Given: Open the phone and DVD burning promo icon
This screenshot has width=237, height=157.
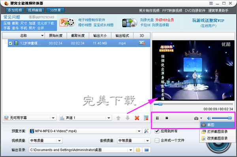Looking at the screenshot, I should pos(130,23).
